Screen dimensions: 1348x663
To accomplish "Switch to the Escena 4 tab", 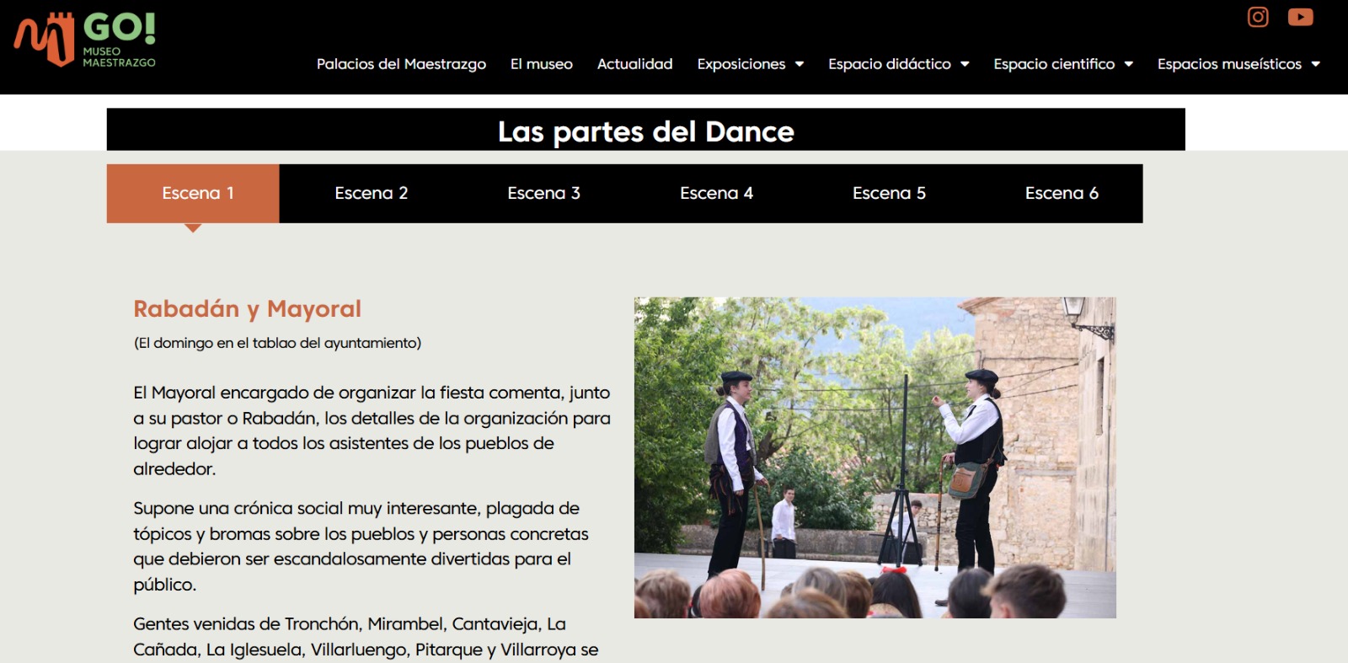I will tap(716, 193).
